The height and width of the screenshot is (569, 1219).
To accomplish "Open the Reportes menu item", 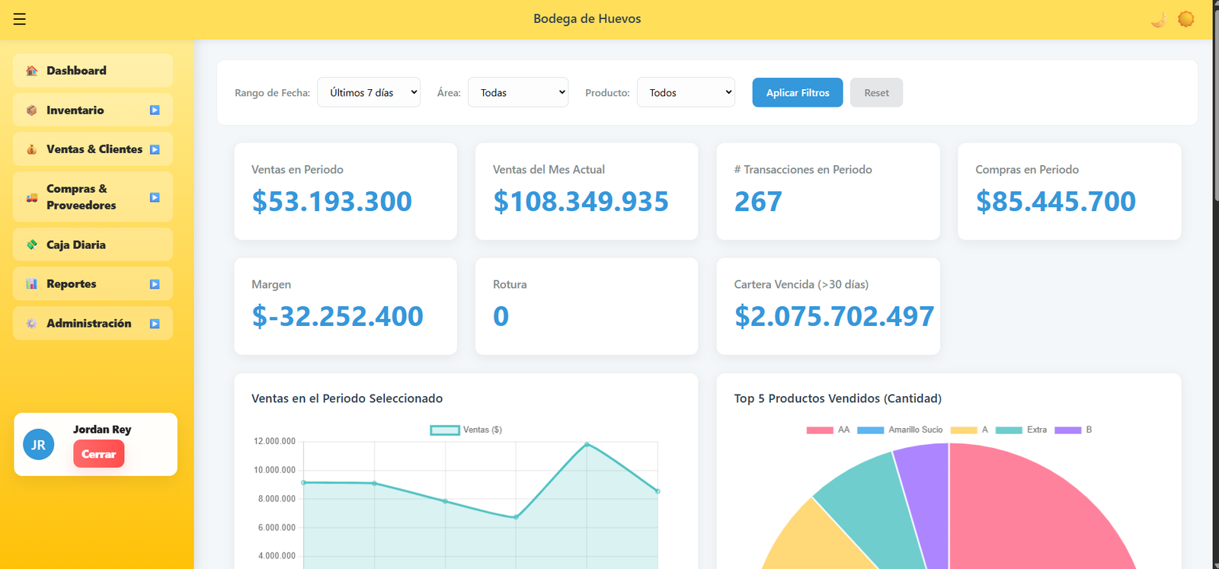I will (93, 284).
